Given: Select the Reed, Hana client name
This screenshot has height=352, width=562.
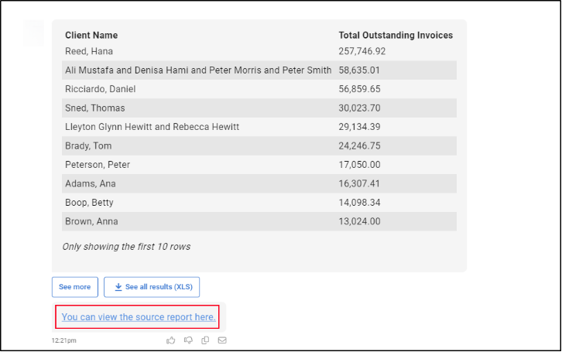Looking at the screenshot, I should (x=89, y=51).
